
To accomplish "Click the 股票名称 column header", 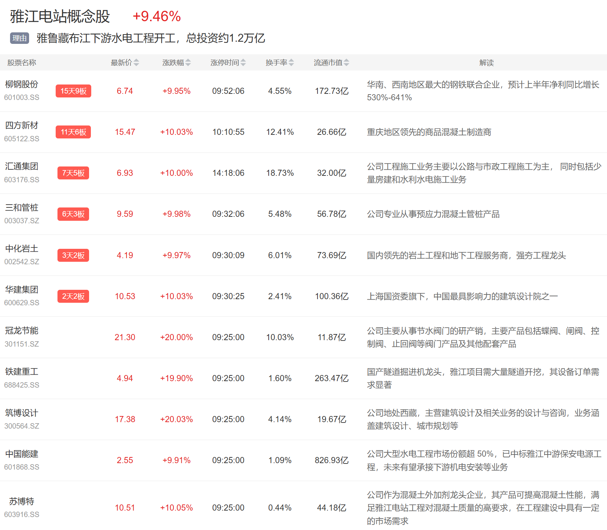I will tap(22, 63).
